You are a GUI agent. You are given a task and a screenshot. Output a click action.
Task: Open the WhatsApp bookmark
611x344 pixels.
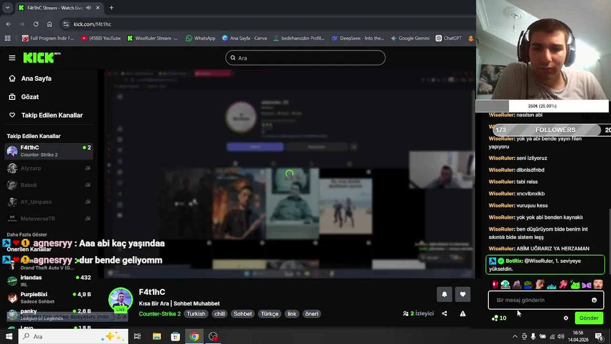click(200, 38)
